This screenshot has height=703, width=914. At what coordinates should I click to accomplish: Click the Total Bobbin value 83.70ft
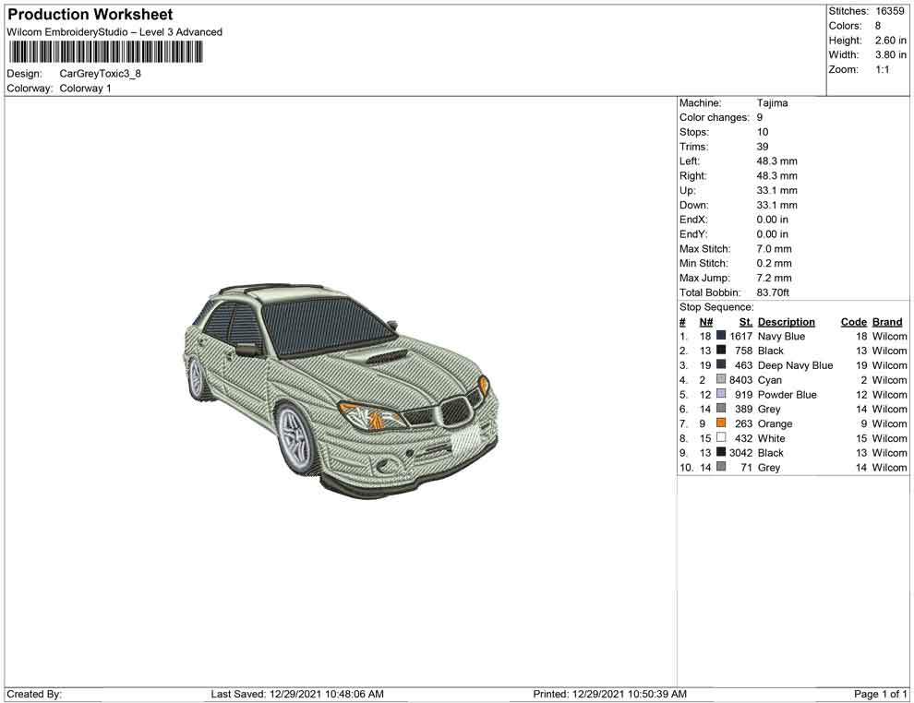pyautogui.click(x=775, y=292)
